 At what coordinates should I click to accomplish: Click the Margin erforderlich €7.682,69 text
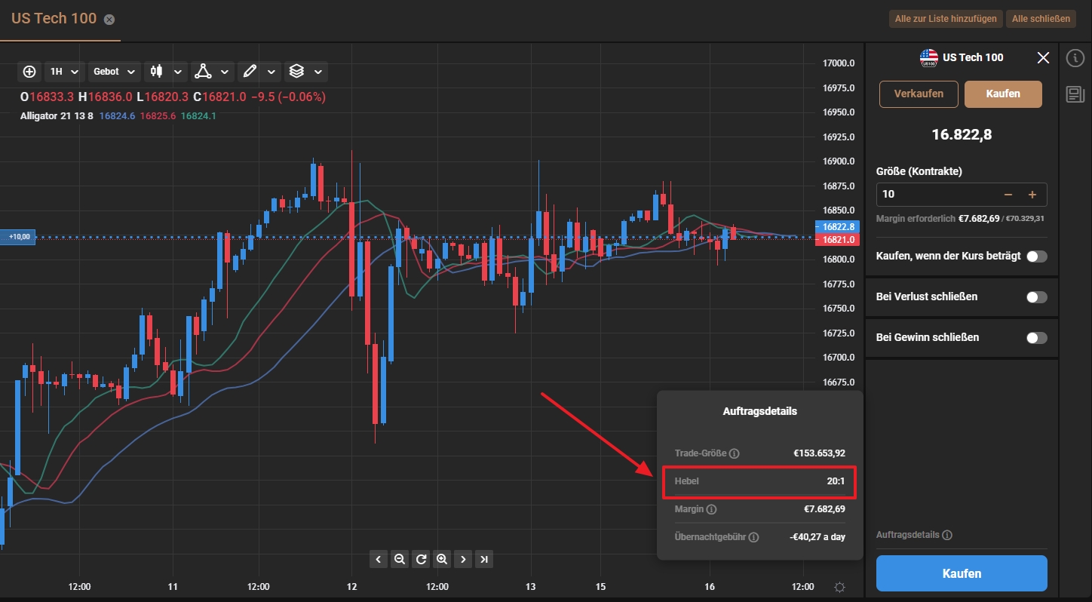point(937,219)
